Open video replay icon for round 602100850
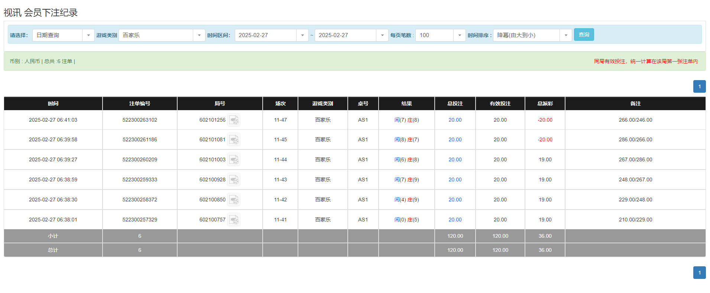 coord(234,200)
